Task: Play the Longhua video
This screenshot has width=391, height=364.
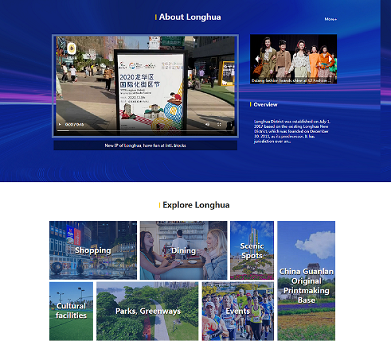Action: click(60, 124)
